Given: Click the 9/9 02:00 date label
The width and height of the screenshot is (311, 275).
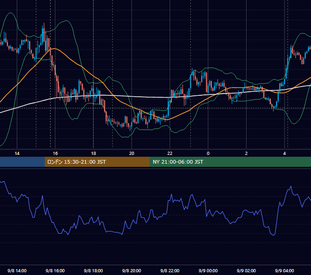Looking at the screenshot, I should 247,270.
